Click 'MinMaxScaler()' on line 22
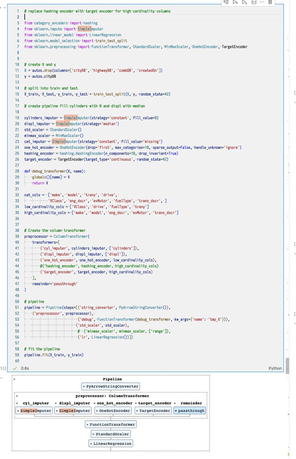This screenshot has width=296, height=459. (69, 135)
